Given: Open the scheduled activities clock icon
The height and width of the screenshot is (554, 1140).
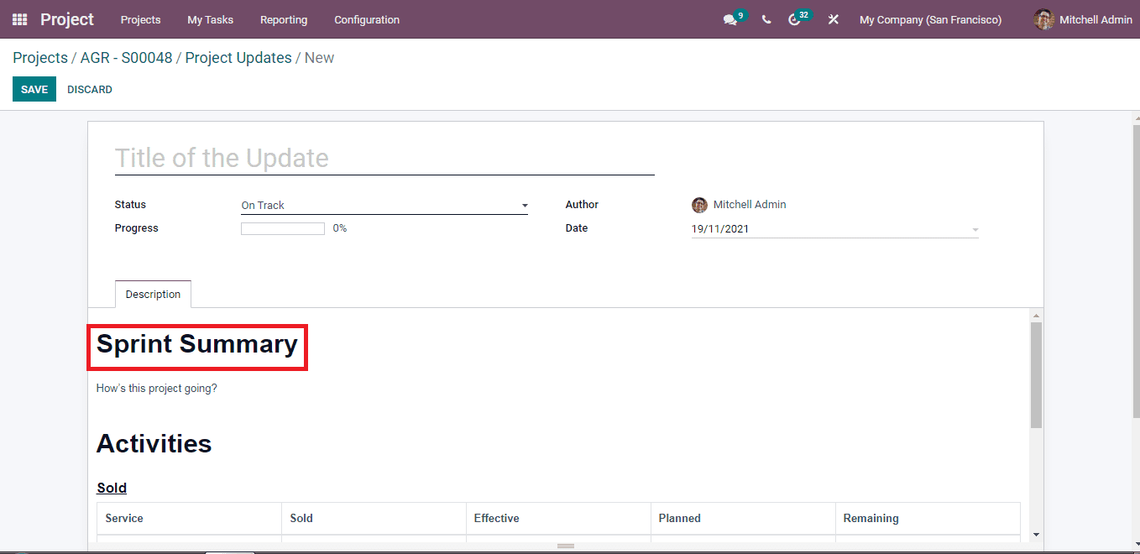Looking at the screenshot, I should [x=796, y=18].
